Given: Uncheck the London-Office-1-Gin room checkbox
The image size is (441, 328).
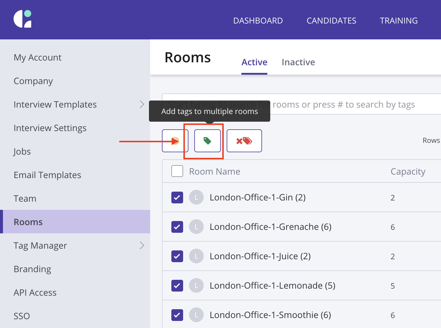Looking at the screenshot, I should pyautogui.click(x=177, y=198).
